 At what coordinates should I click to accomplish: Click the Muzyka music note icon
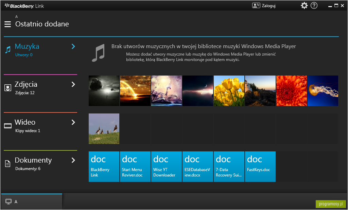[x=8, y=50]
